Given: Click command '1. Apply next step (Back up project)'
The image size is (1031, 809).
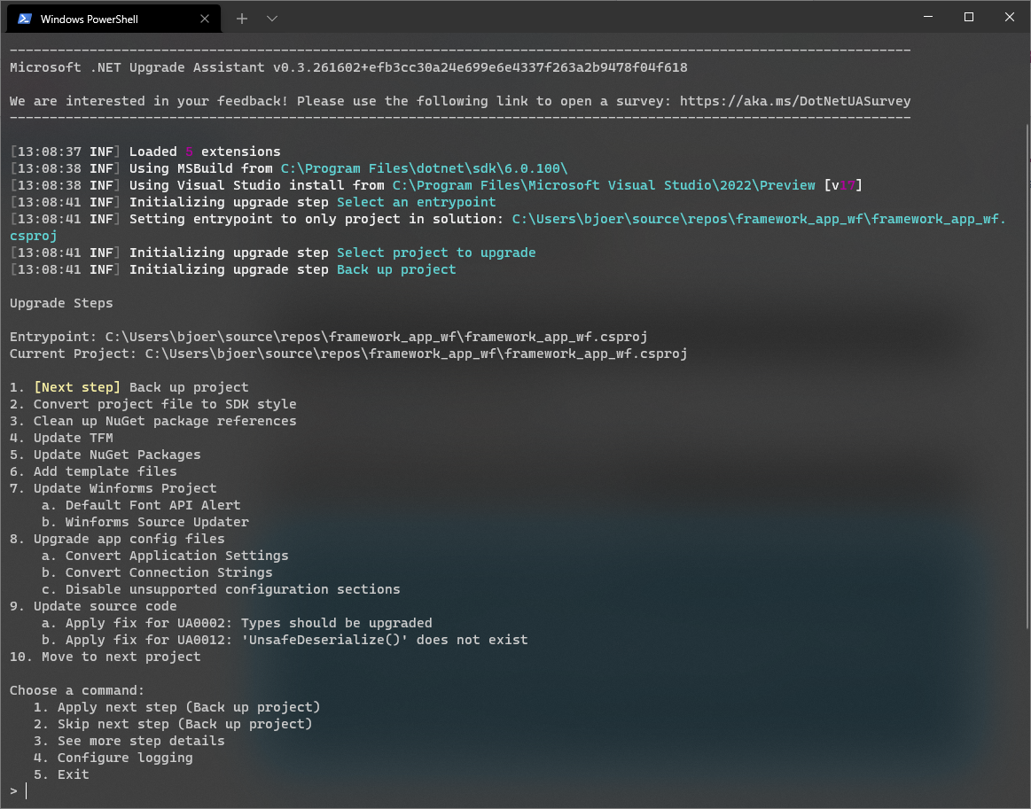Looking at the screenshot, I should tap(177, 707).
